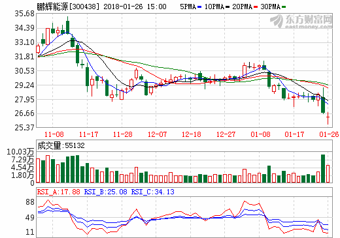This screenshot has width=340, height=238.
Task: Click the date label 01-26
Action: 329,134
